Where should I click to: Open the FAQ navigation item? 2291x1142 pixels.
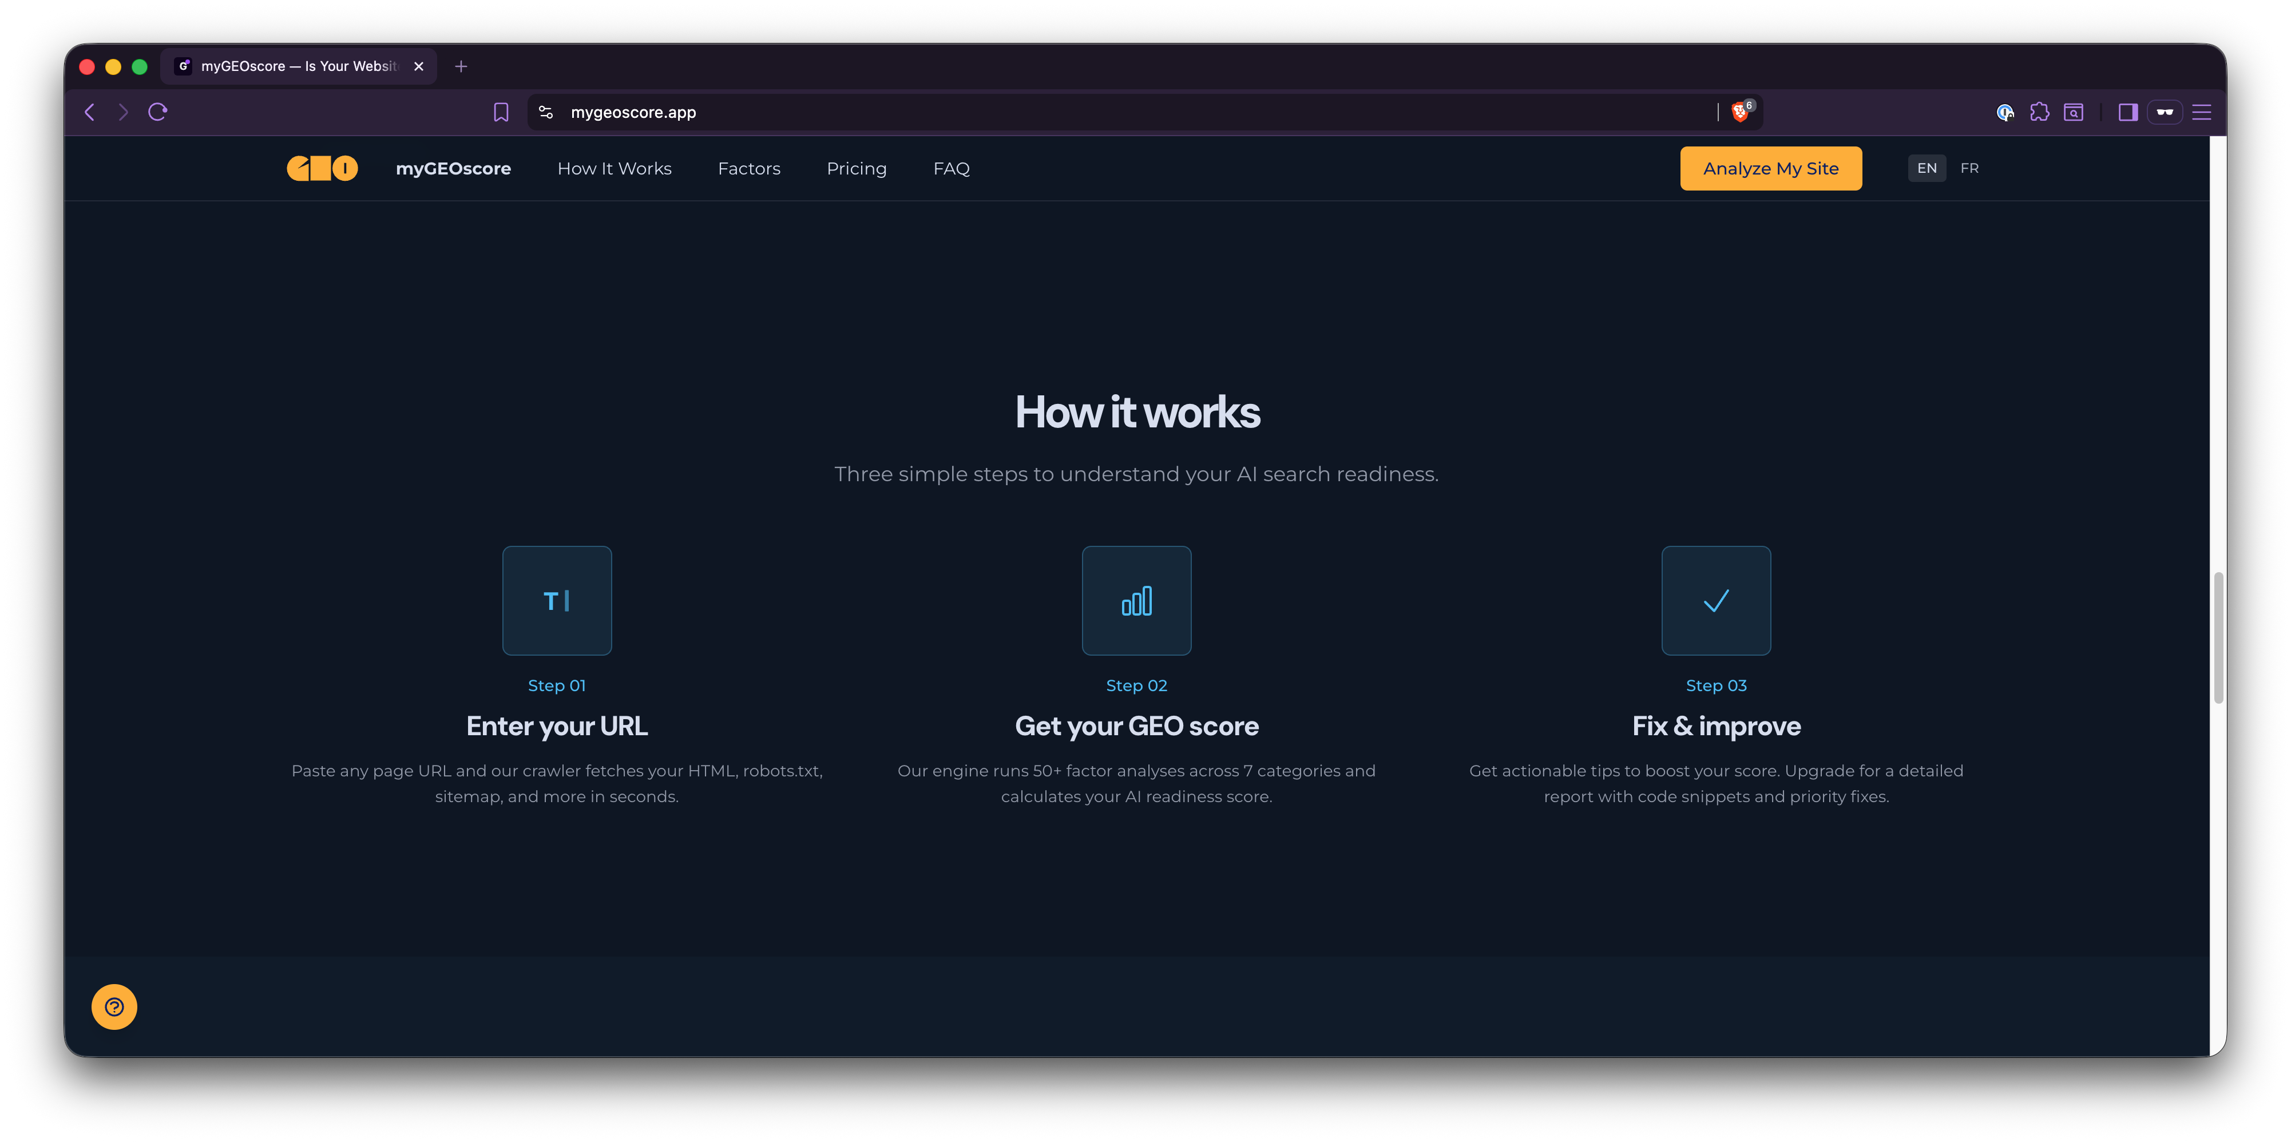pos(951,168)
